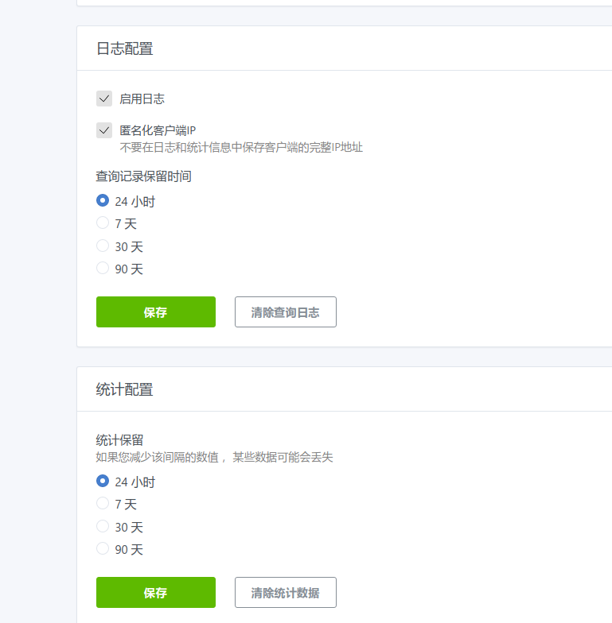The width and height of the screenshot is (612, 623).
Task: Choose 30 天 for query log retention
Action: [x=103, y=246]
